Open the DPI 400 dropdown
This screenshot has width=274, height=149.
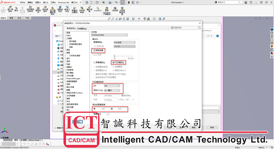click(x=112, y=85)
